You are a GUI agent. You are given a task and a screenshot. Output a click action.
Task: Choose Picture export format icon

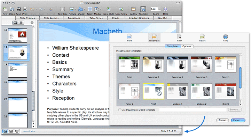pos(202,37)
